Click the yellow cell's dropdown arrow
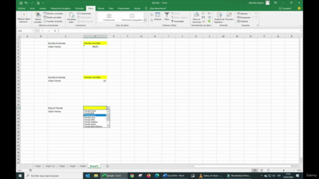Viewport: 319px width, 179px height. [x=108, y=108]
